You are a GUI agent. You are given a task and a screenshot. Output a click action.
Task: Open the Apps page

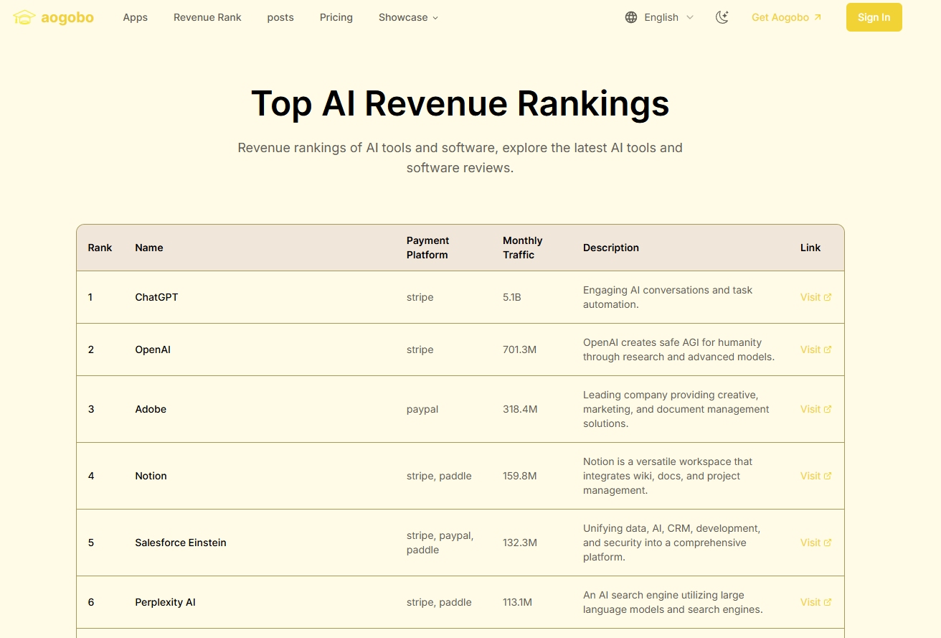pos(136,17)
